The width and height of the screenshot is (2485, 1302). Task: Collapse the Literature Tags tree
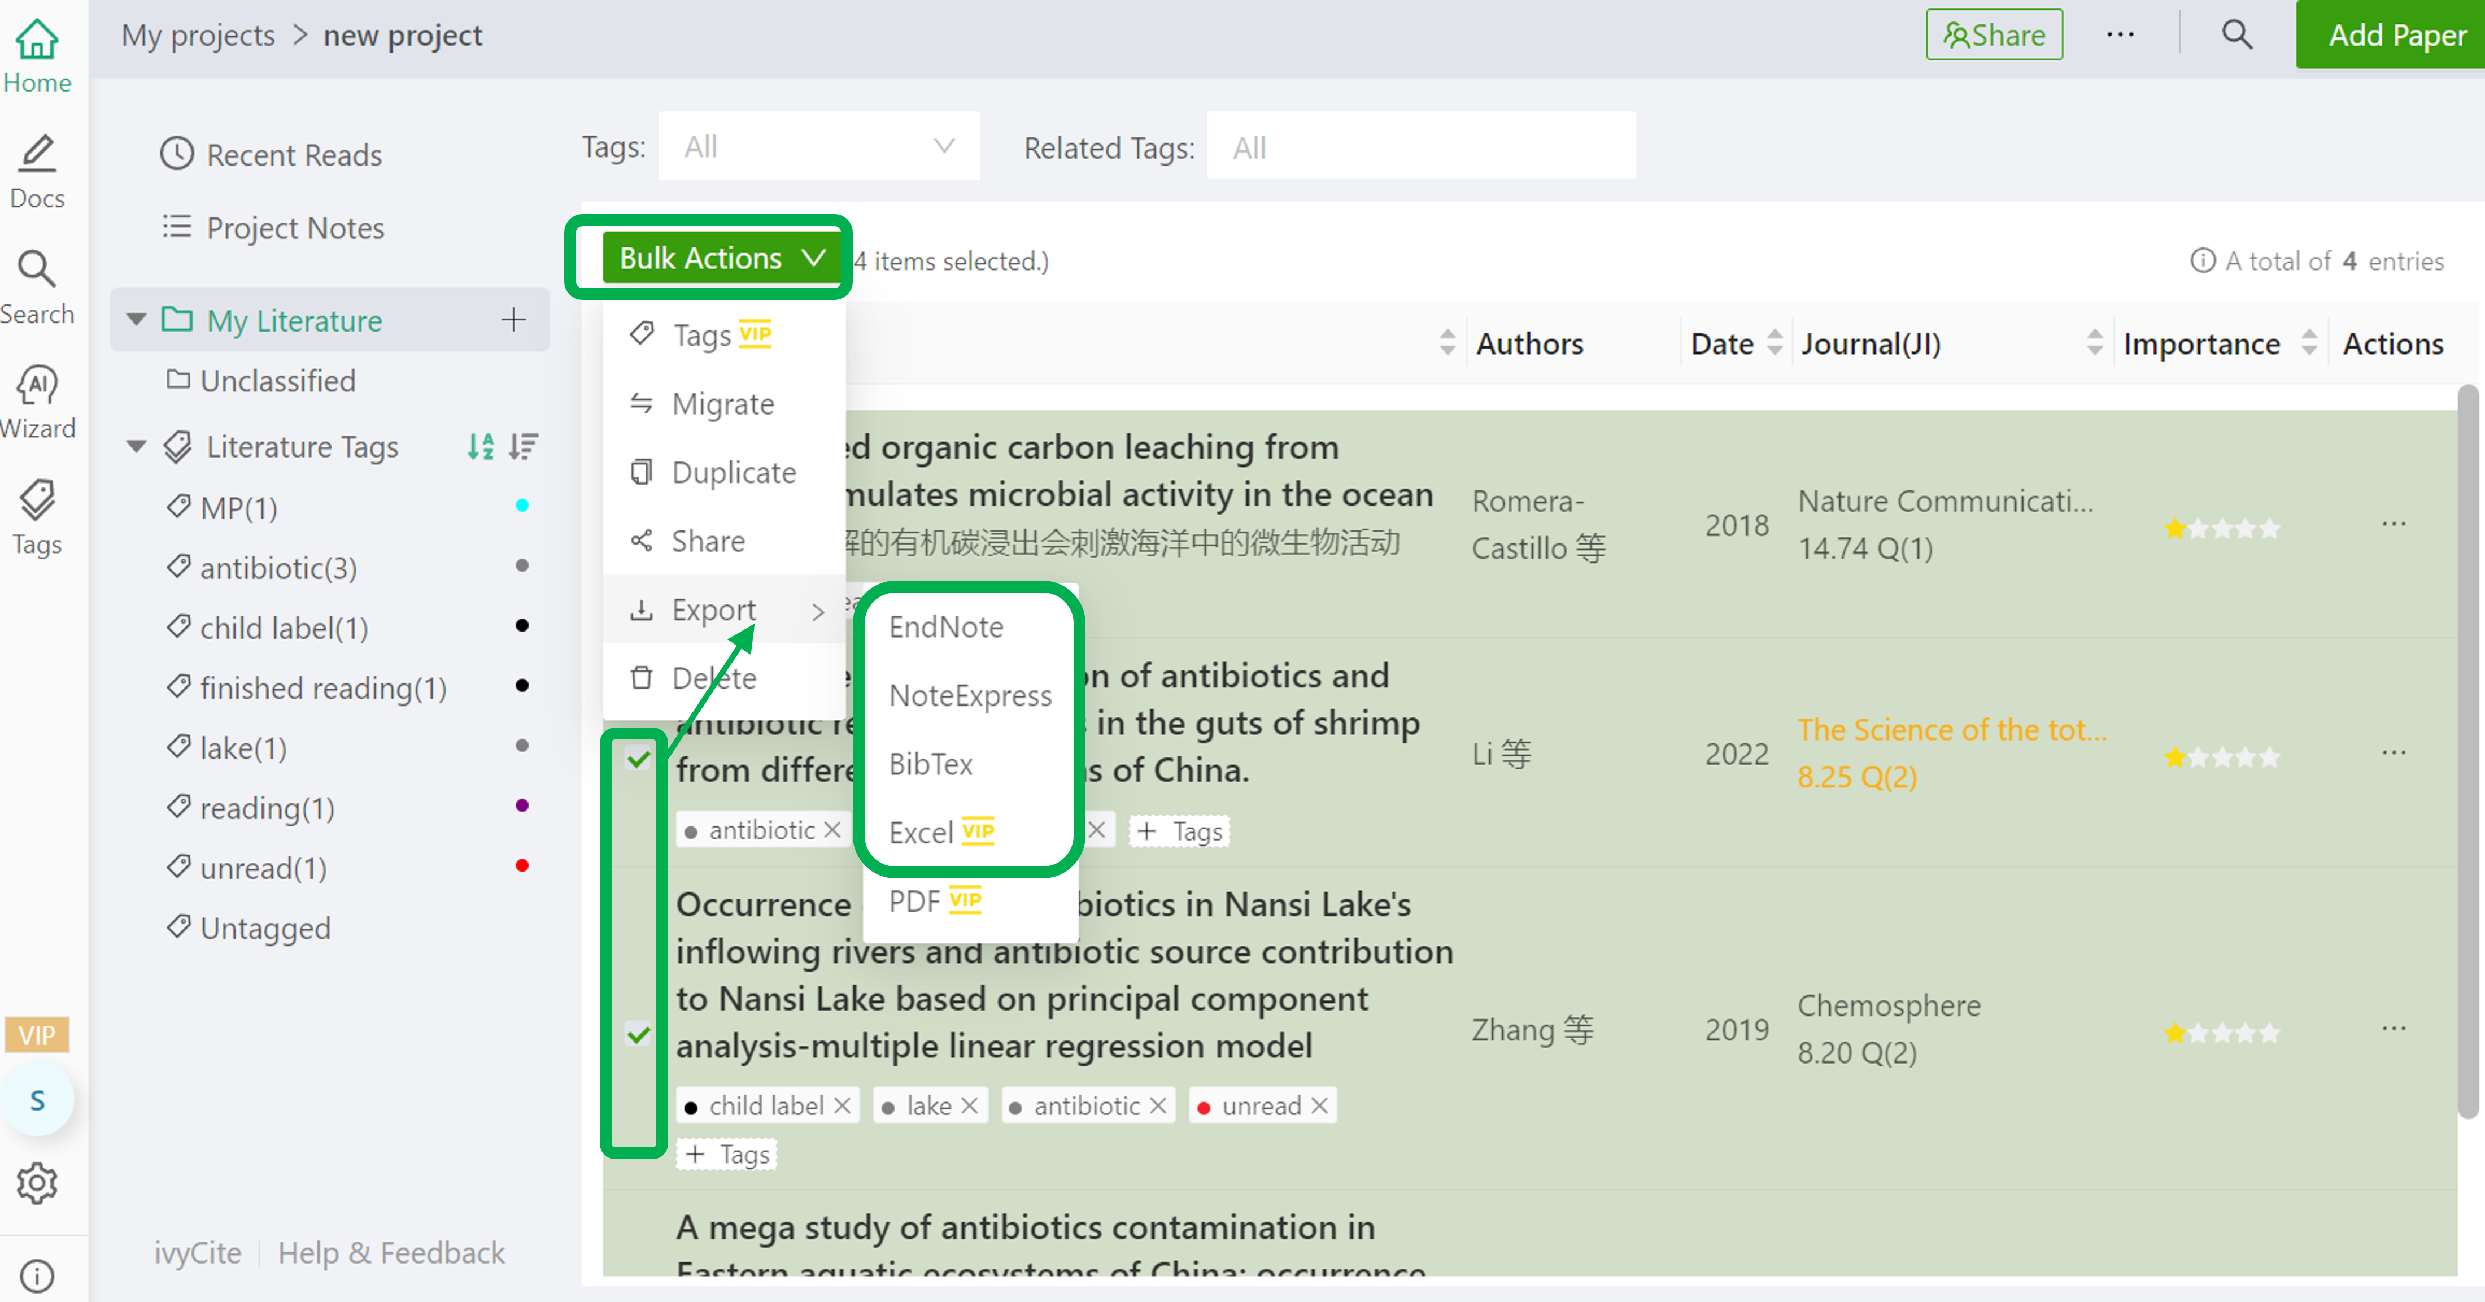tap(136, 446)
